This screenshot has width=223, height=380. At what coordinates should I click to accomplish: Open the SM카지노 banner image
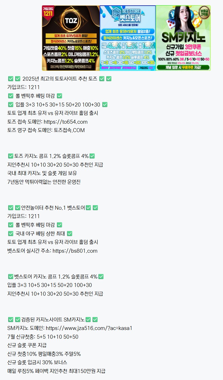pyautogui.click(x=183, y=38)
